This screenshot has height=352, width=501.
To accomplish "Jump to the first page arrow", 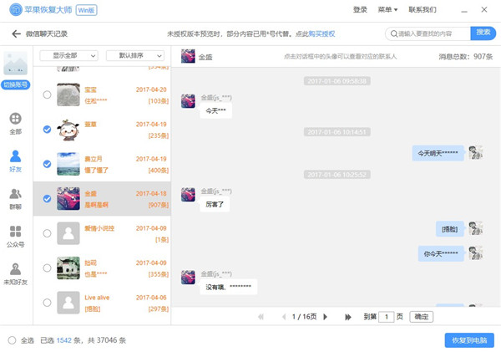I will (261, 317).
